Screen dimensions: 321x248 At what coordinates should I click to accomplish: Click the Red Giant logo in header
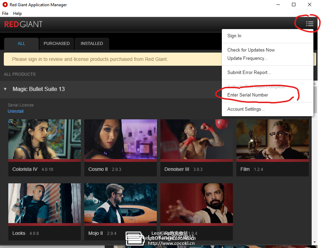(x=23, y=25)
